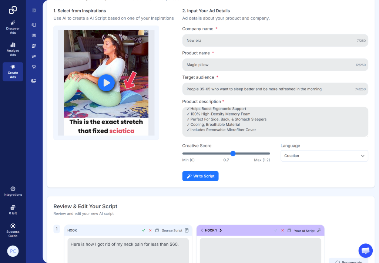Open the Success Guide lifebuoy icon
Viewport: 379px width, 263px height.
13,226
